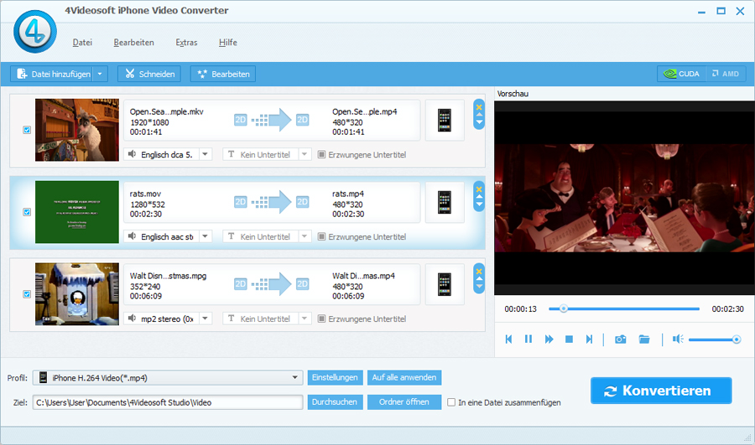Viewport: 755px width, 445px height.
Task: Fast forward the preview video
Action: click(x=549, y=339)
